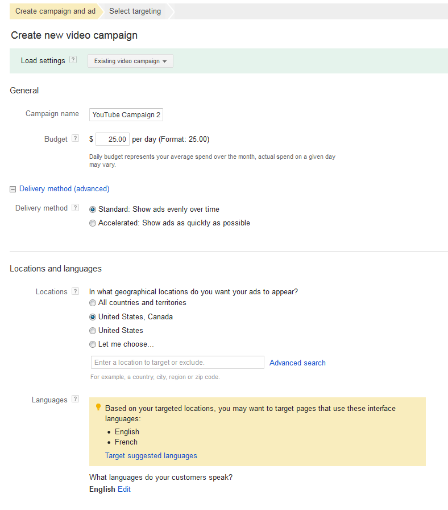Image resolution: width=448 pixels, height=510 pixels.
Task: Click the Locations help question mark icon
Action: pos(75,291)
